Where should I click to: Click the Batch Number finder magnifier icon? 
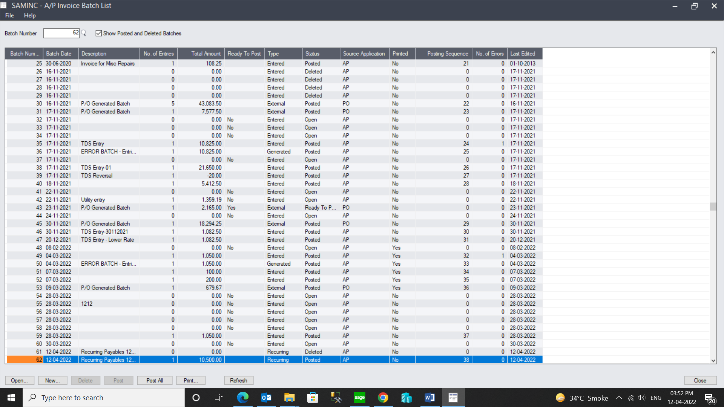84,33
